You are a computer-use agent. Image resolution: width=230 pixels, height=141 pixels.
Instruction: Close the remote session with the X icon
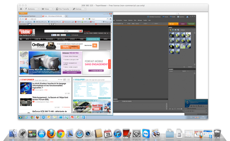(21, 9)
